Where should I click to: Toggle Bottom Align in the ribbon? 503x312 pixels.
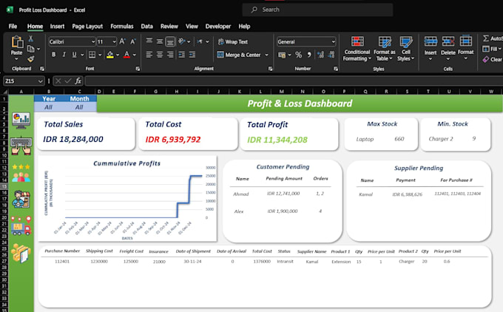tap(170, 41)
